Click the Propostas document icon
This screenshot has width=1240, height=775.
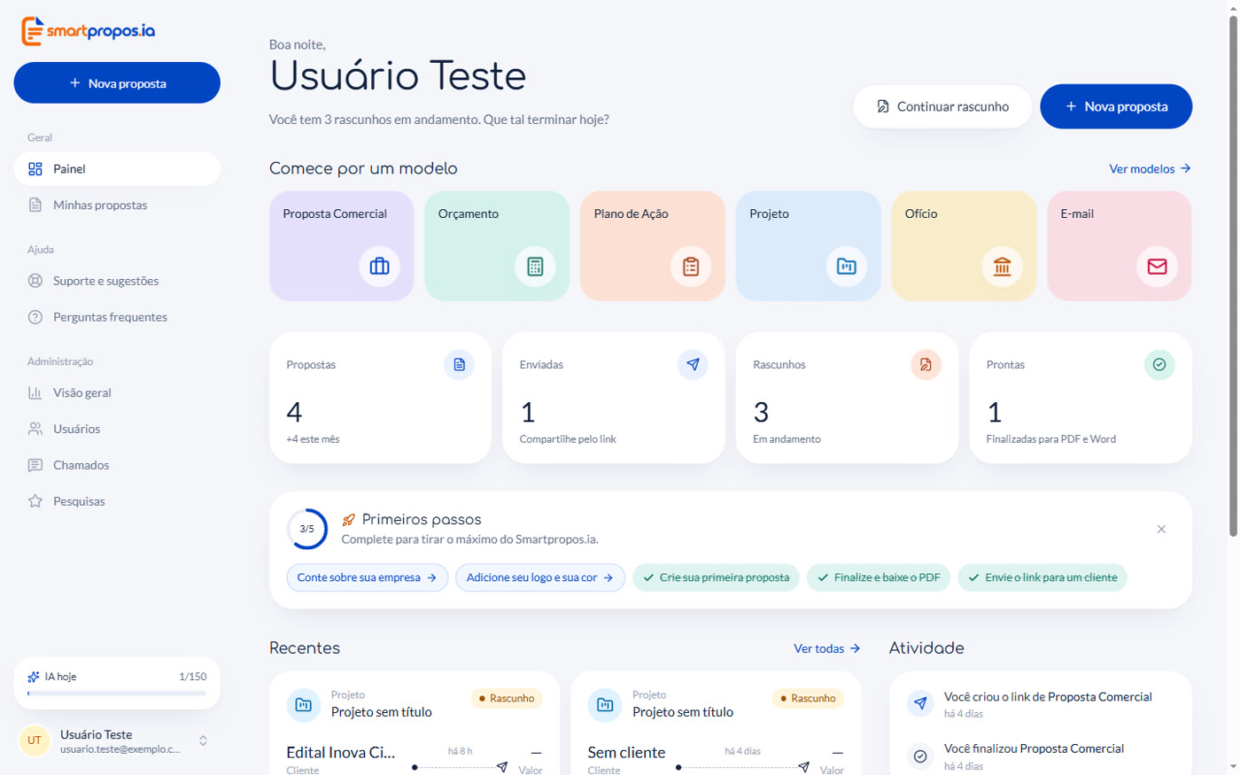pyautogui.click(x=459, y=364)
